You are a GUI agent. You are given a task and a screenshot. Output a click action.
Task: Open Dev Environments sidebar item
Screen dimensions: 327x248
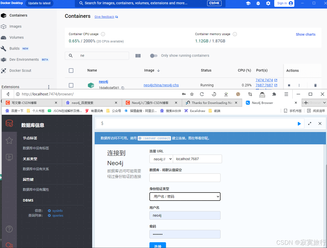tap(24, 59)
